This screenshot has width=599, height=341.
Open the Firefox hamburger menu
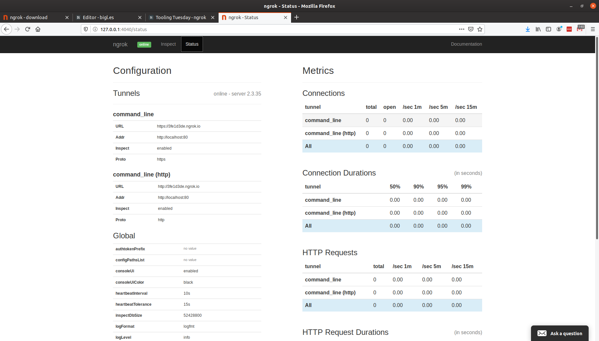tap(593, 29)
